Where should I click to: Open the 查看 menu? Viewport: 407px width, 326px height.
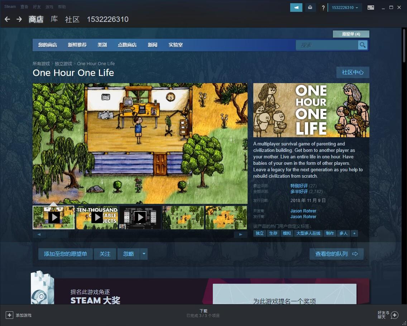pos(24,7)
